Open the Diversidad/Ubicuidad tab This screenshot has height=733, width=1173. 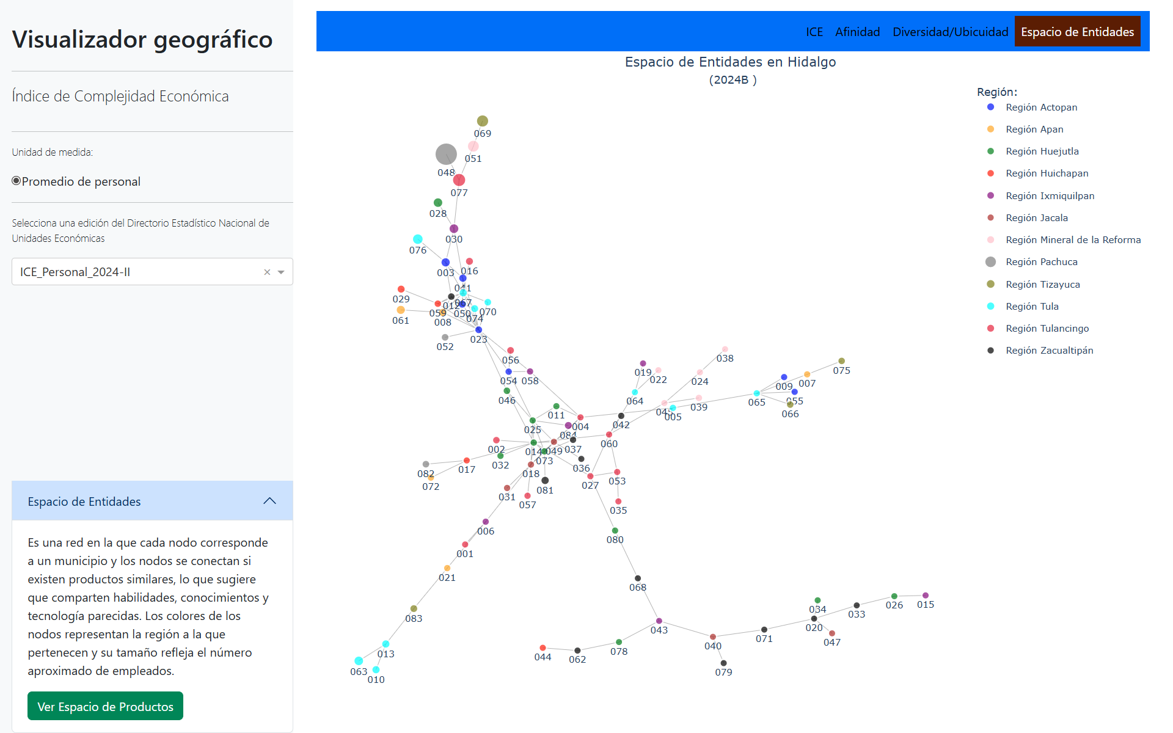pos(950,32)
